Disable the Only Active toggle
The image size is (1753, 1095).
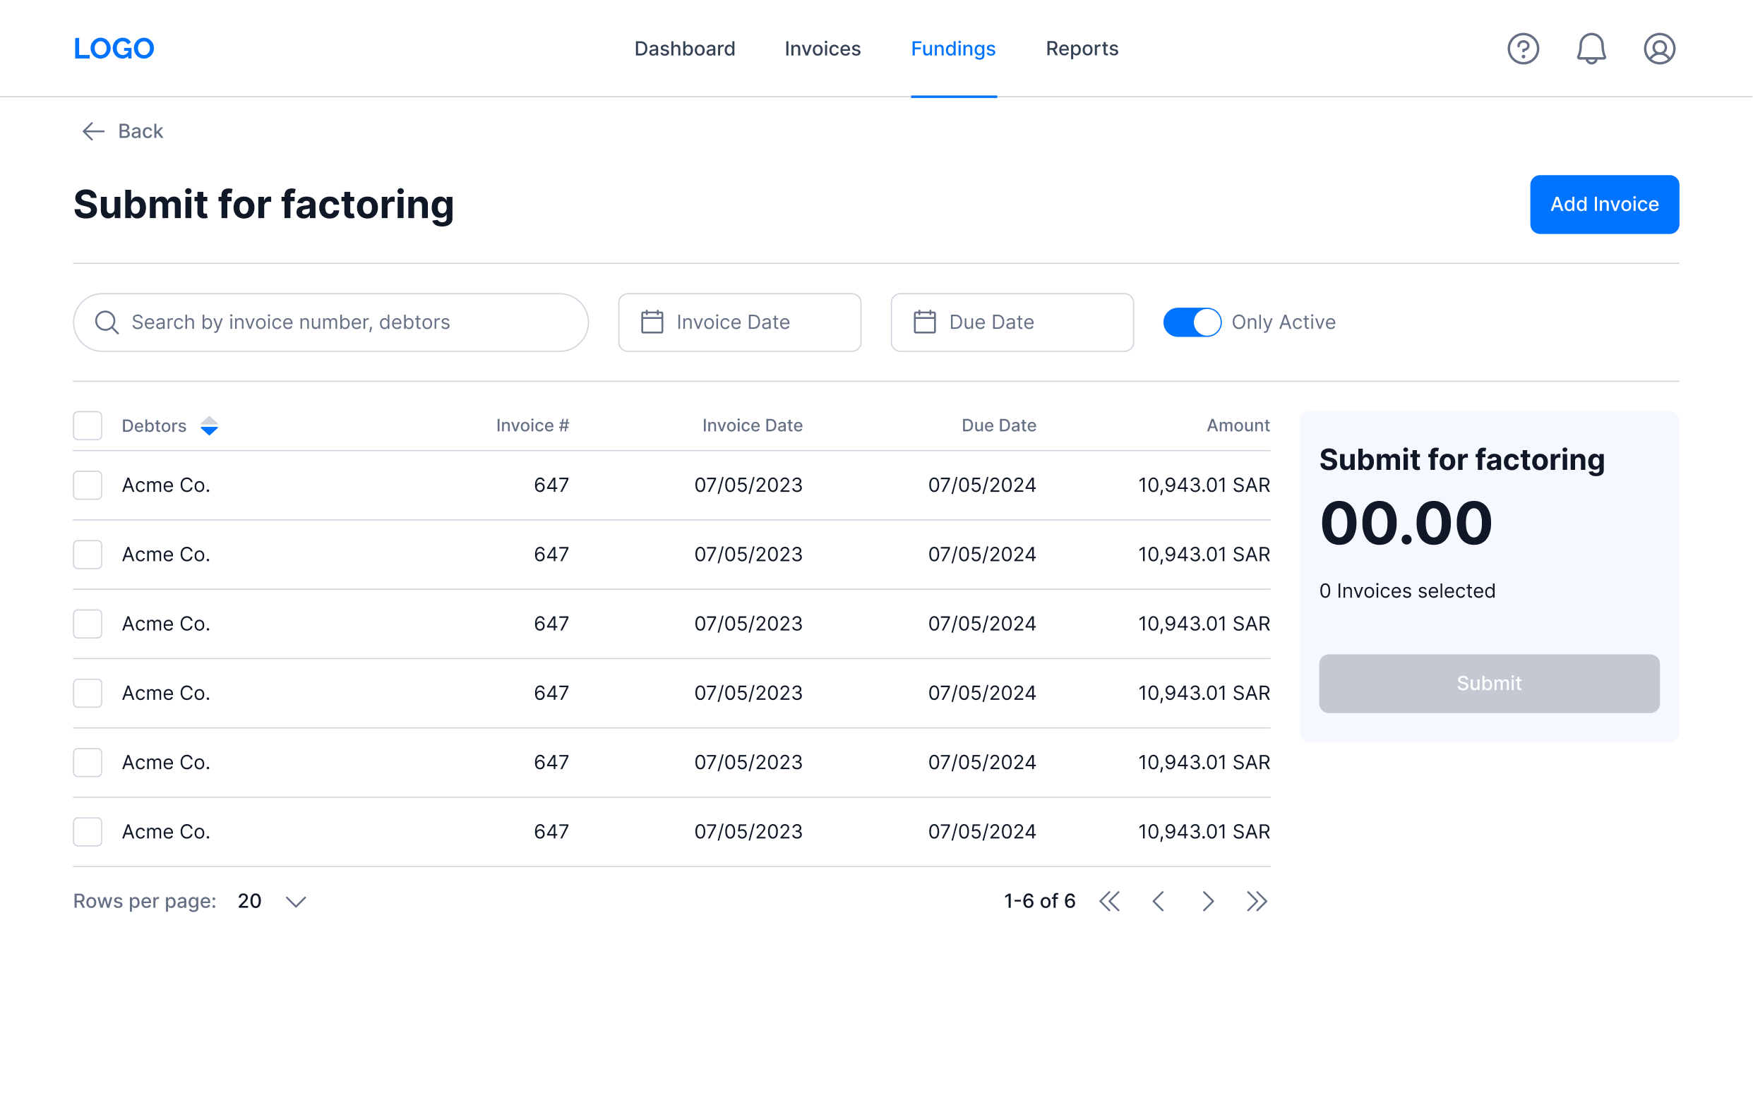(x=1192, y=322)
